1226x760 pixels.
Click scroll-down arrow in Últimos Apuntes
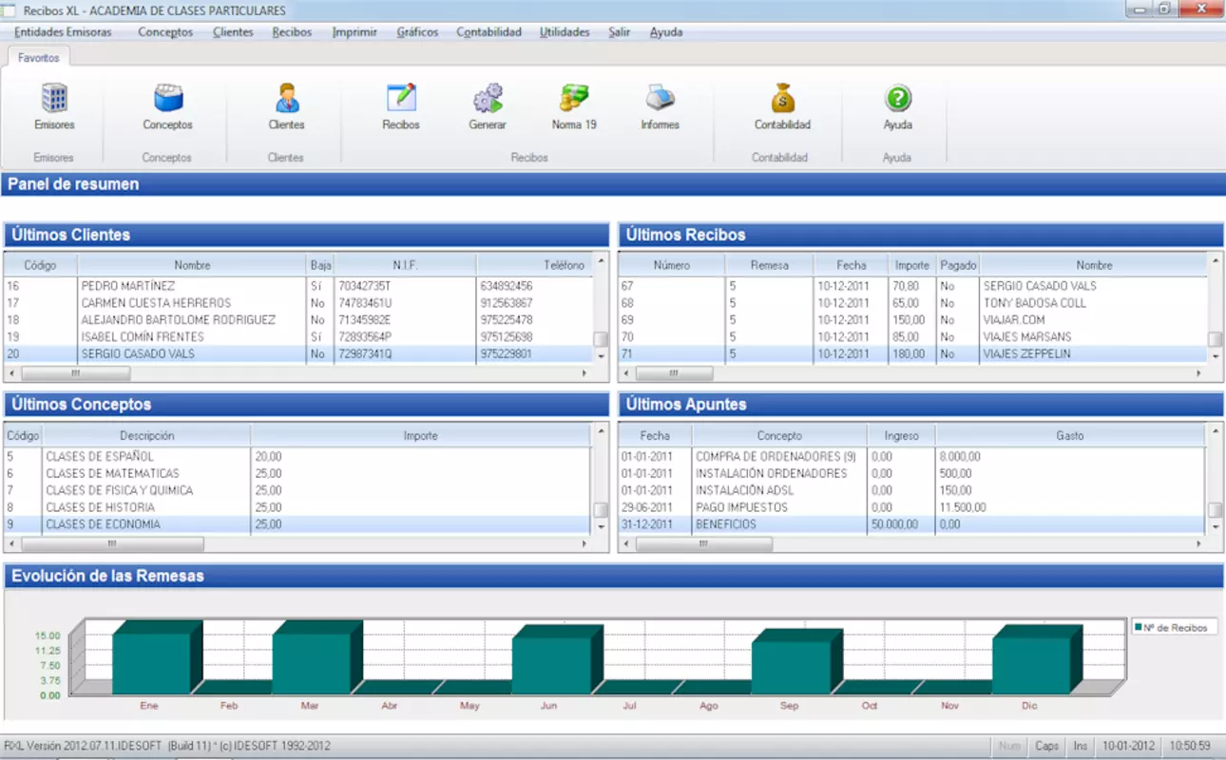coord(1216,527)
